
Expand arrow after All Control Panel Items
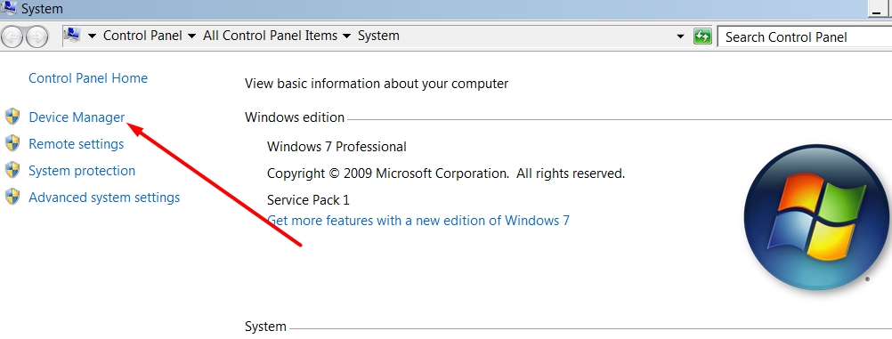(346, 36)
